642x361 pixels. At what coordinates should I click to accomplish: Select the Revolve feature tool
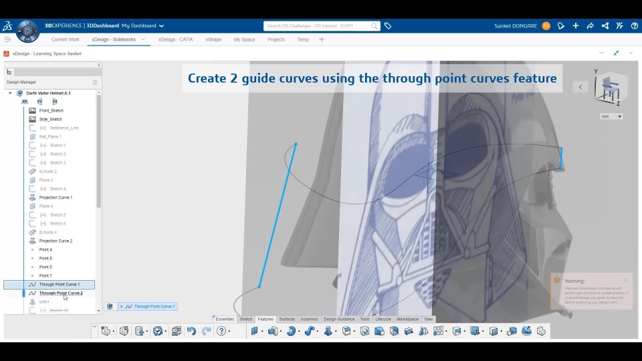pyautogui.click(x=291, y=331)
